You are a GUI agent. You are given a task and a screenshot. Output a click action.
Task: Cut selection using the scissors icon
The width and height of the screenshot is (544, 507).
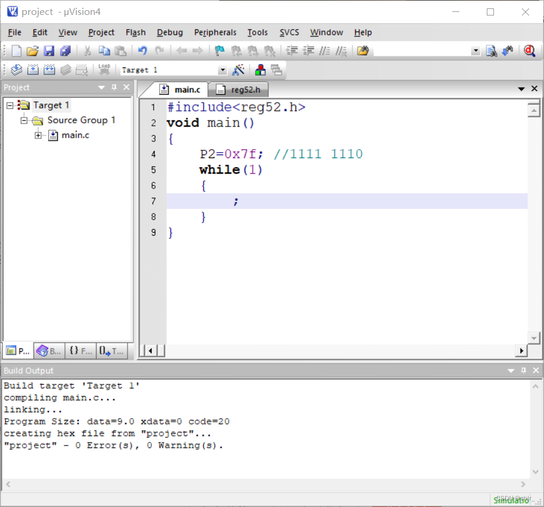(88, 51)
